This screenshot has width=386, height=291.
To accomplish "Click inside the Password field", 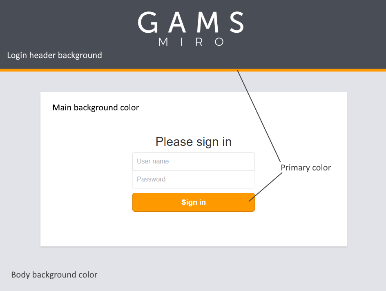I will [193, 179].
